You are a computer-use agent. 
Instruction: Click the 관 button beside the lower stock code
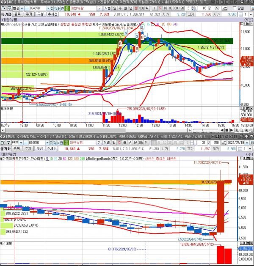[61, 143]
